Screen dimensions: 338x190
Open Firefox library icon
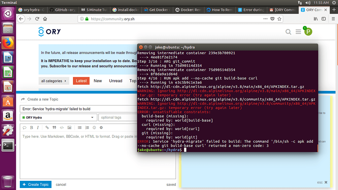[316, 19]
